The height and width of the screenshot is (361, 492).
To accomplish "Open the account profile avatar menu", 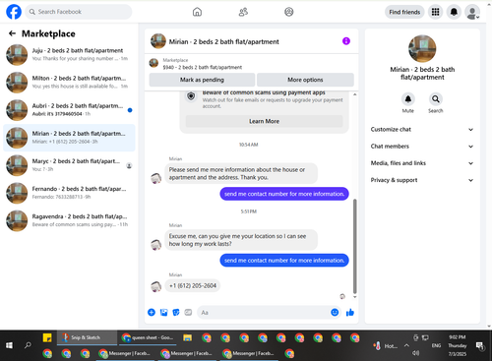I will point(472,12).
